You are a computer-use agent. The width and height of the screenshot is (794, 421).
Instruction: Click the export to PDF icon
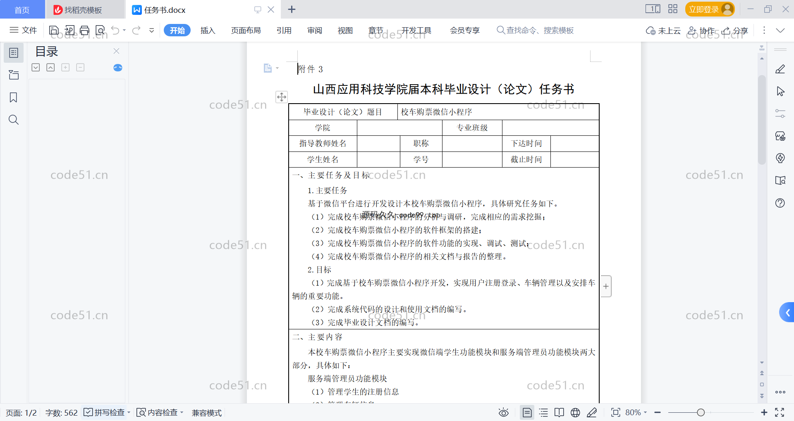[x=69, y=30]
